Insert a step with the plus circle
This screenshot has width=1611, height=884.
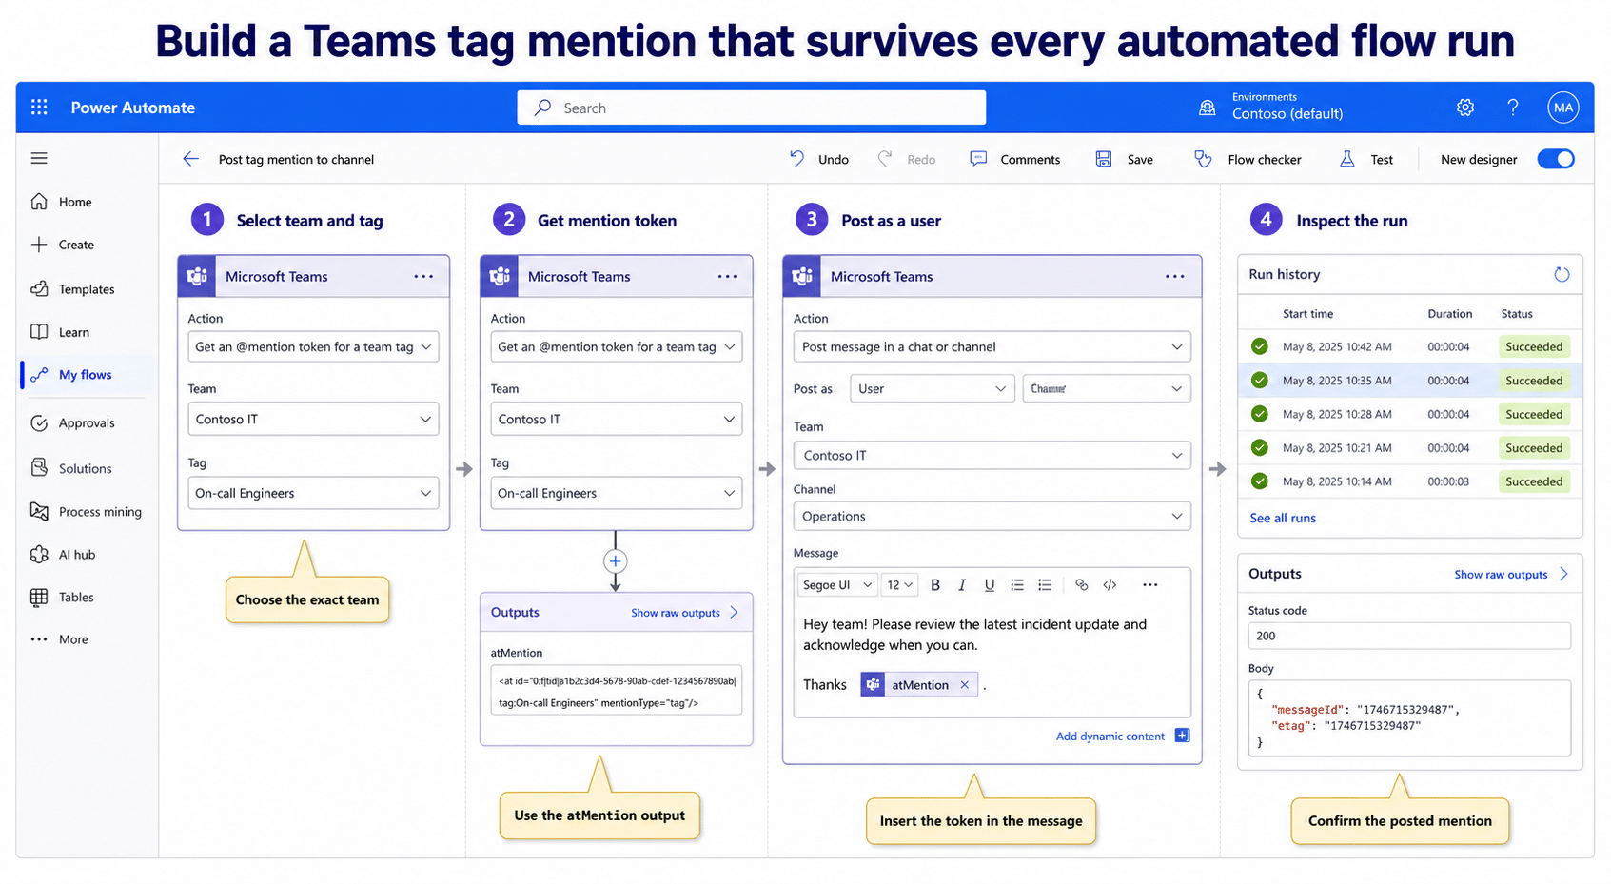pos(616,561)
